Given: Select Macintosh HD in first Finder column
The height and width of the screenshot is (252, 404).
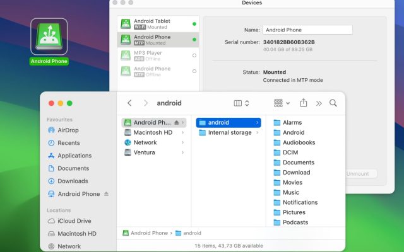Looking at the screenshot, I should click(x=154, y=132).
